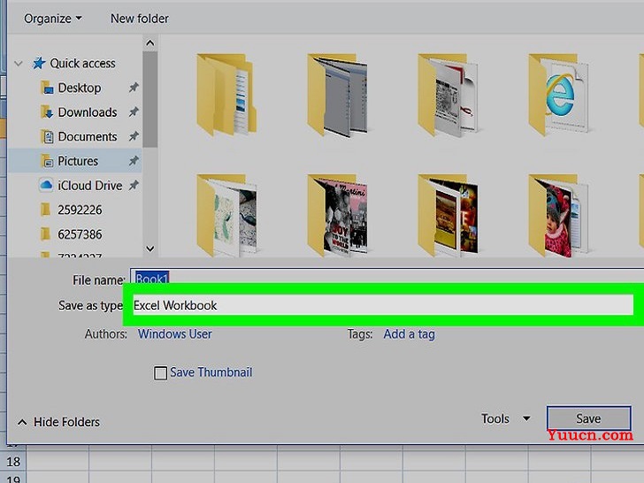644x483 pixels.
Task: Click the navigation pane scrollbar thumb
Action: [150, 99]
